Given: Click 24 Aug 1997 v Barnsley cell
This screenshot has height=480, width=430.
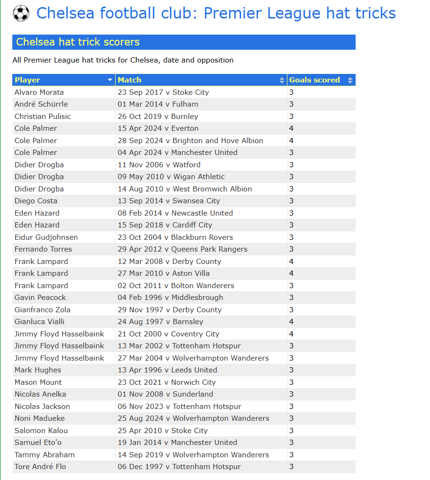Looking at the screenshot, I should [x=201, y=322].
